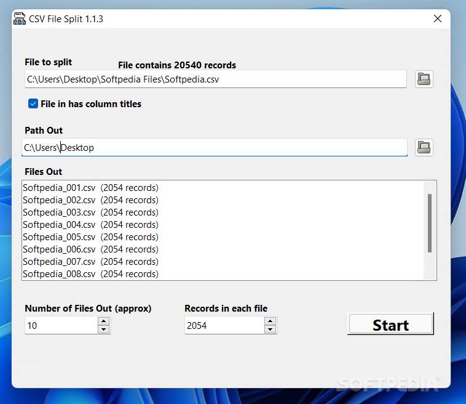Select Softpedia_005.csv in Files Out list
The image size is (466, 404).
click(x=223, y=237)
